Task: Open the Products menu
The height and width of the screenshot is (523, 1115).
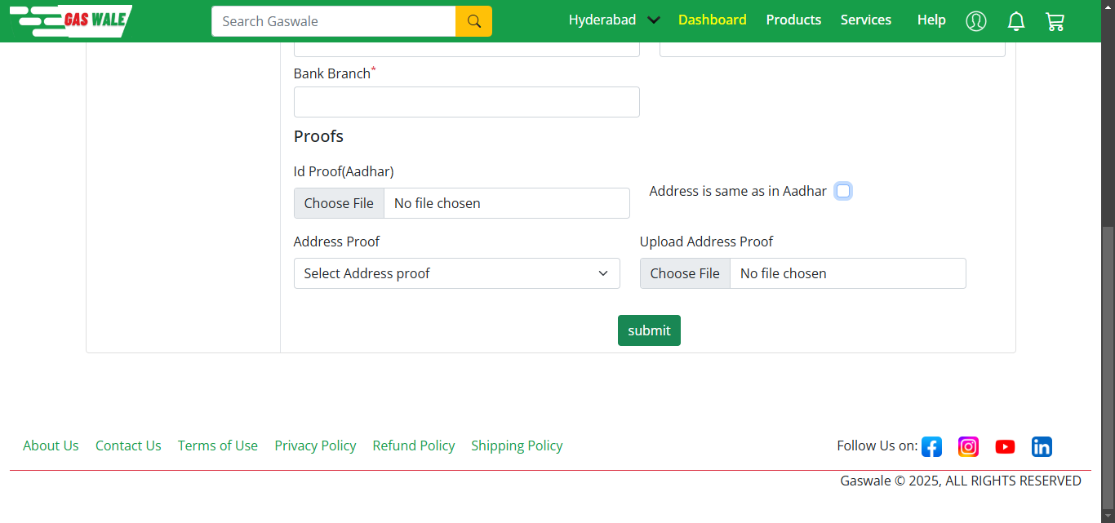Action: pyautogui.click(x=793, y=20)
